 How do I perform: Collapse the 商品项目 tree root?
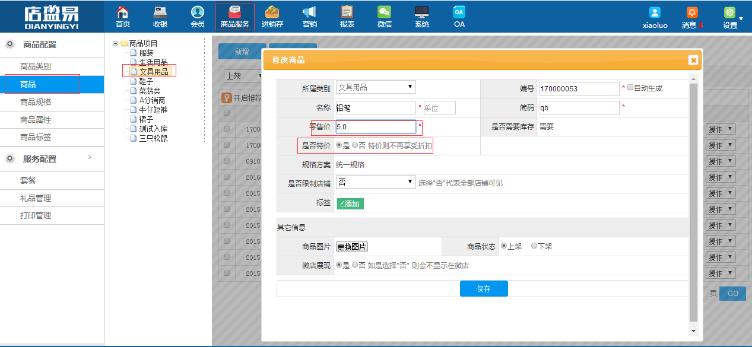coord(115,43)
